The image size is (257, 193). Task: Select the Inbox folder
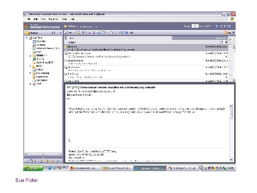coord(40,55)
